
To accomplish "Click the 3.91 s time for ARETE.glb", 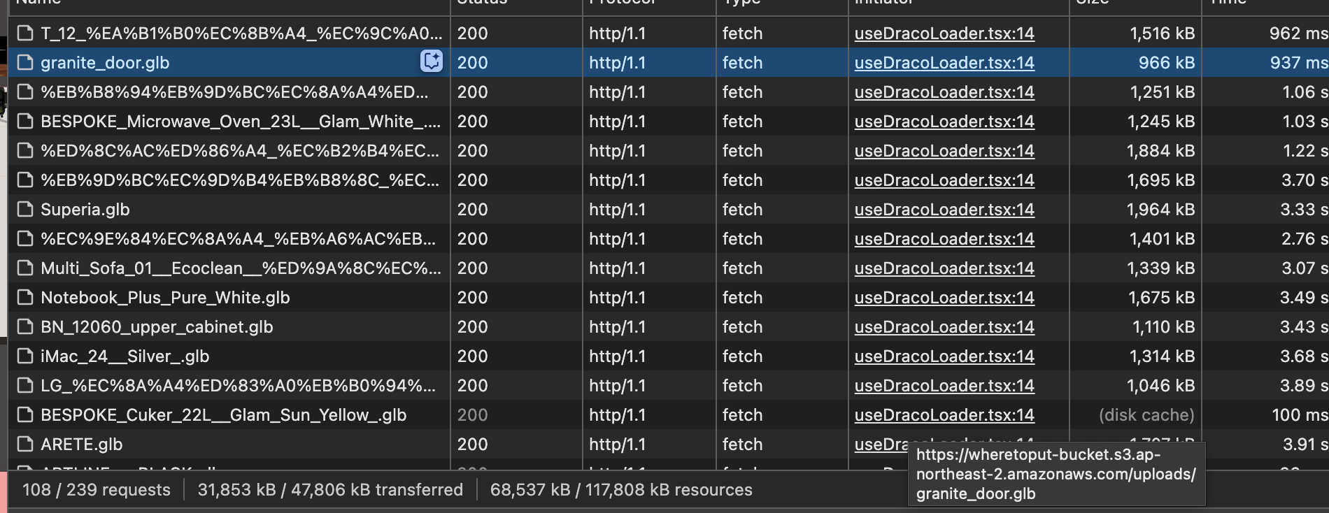I will (1305, 444).
